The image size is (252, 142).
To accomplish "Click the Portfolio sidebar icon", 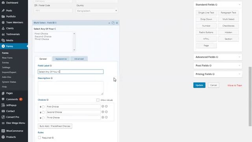I will click(3, 17).
